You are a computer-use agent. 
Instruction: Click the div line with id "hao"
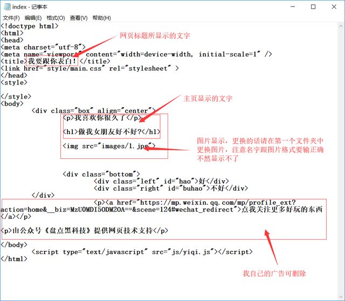(x=161, y=181)
